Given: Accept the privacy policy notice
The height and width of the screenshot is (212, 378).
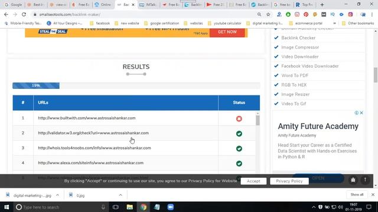Looking at the screenshot, I should tap(253, 181).
